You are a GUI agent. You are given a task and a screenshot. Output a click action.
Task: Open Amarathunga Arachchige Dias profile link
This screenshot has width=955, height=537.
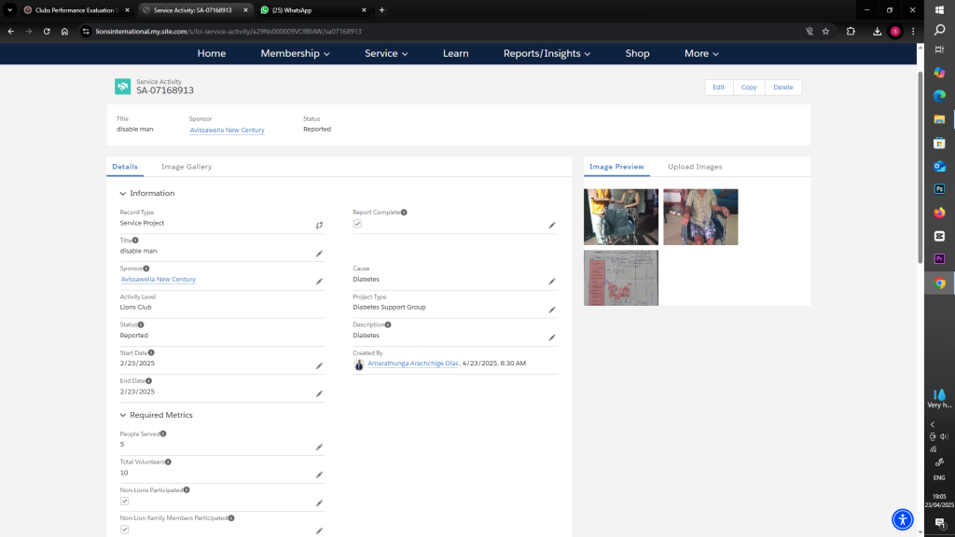(412, 364)
